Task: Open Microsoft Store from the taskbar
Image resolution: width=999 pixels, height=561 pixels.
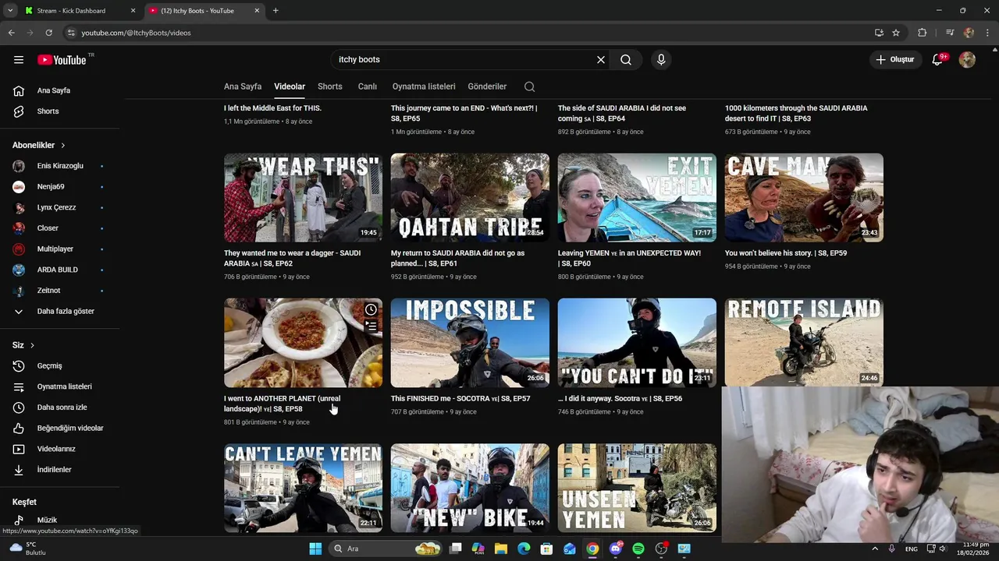Action: point(546,549)
